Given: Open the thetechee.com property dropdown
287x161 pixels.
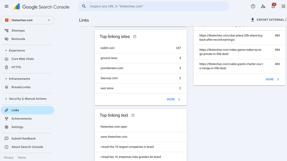Looking at the screenshot, I should (27, 20).
